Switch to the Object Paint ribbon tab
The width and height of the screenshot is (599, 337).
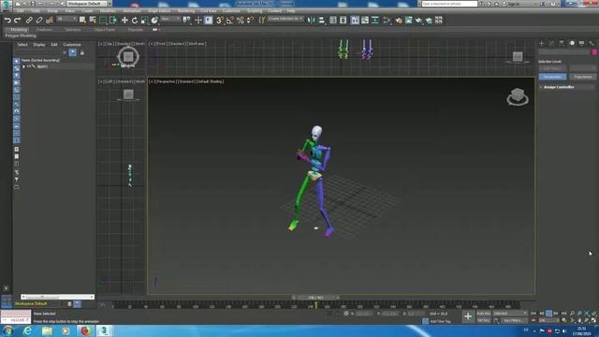pyautogui.click(x=104, y=29)
